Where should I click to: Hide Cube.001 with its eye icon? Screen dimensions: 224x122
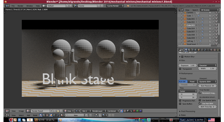pyautogui.click(x=210, y=19)
